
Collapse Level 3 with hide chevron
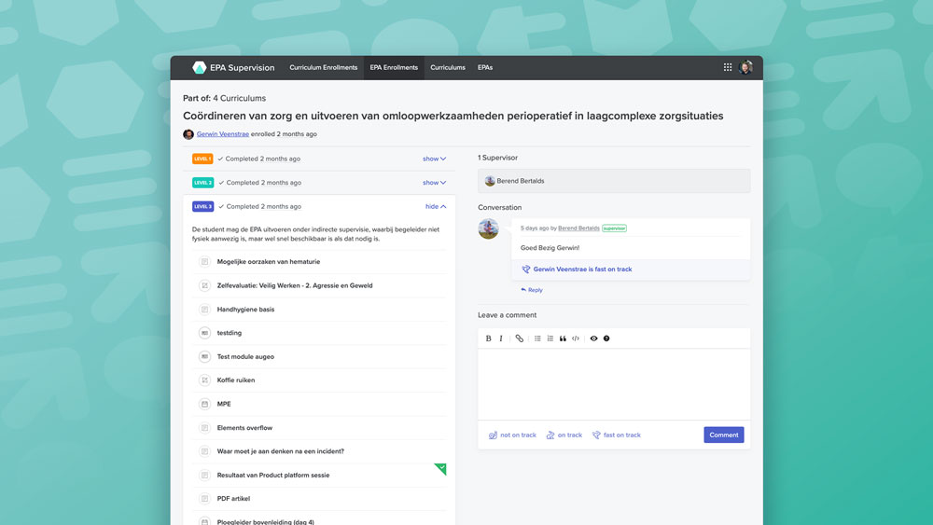[x=436, y=206]
